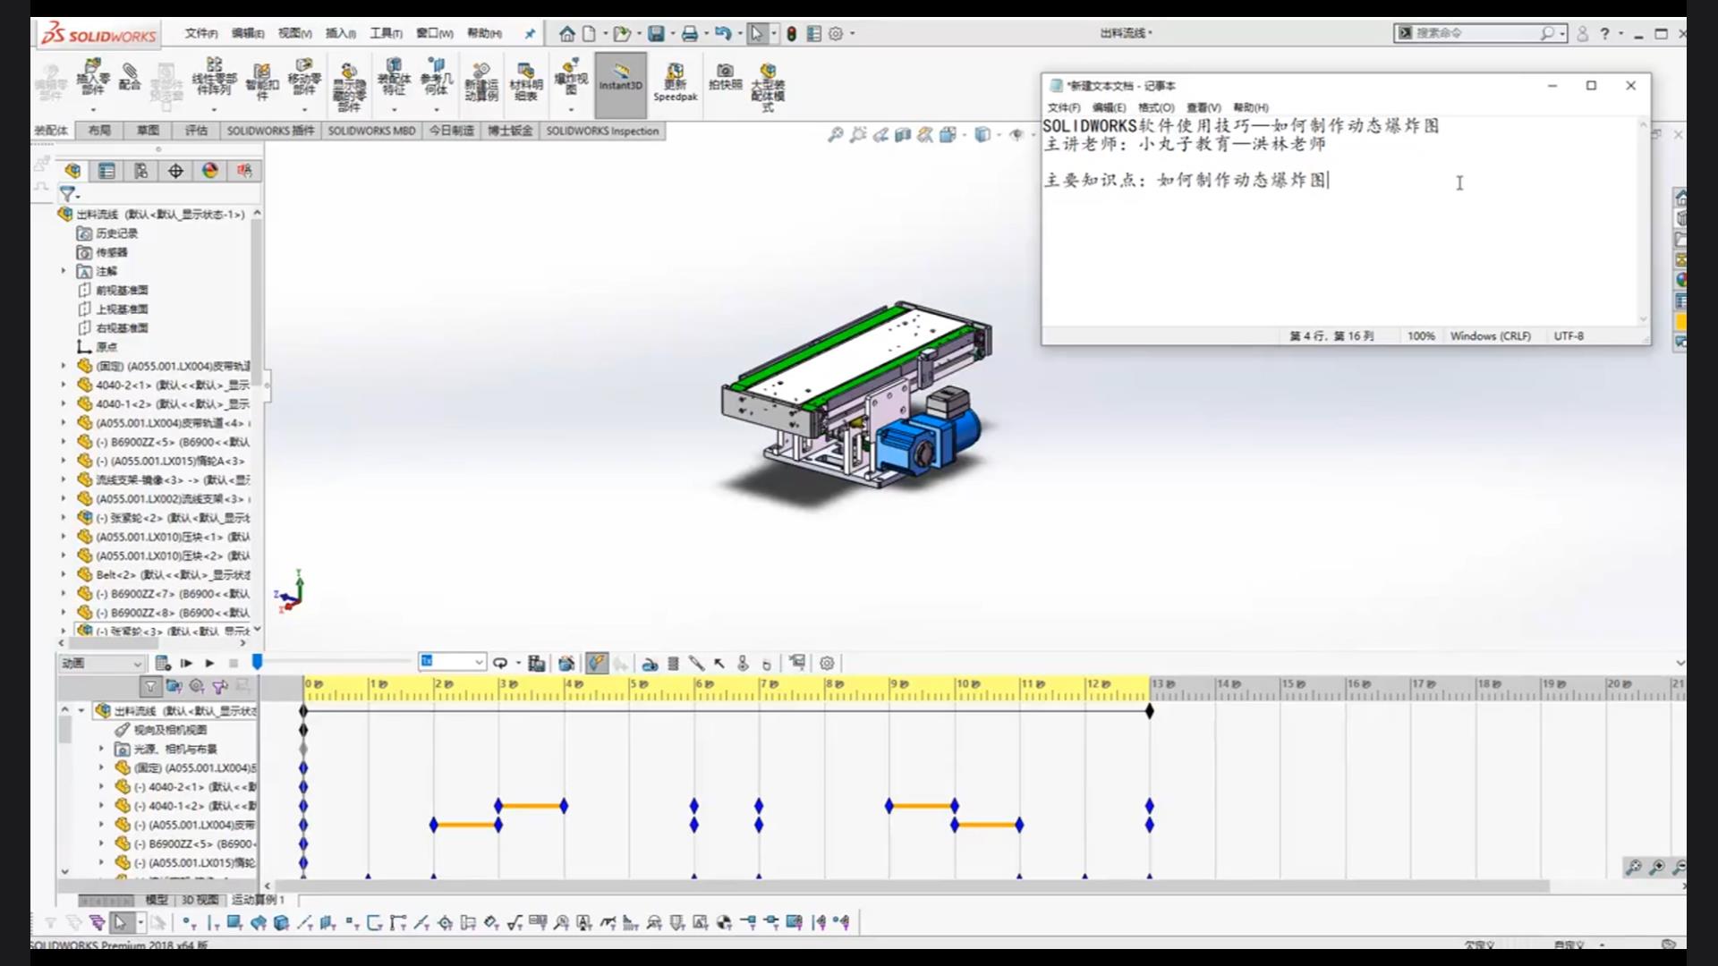Click the end keyframe at 13 seconds

(1149, 711)
